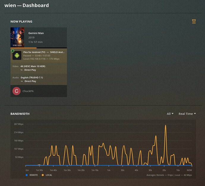Click the '20s' time axis label

[x=164, y=170]
